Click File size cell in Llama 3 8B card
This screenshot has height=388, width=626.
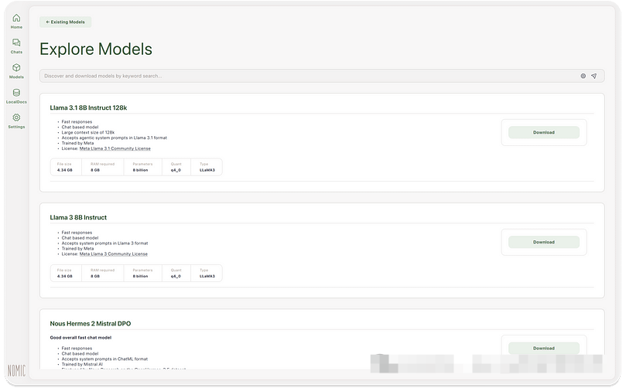66,273
